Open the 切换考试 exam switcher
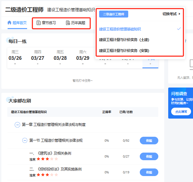The height and width of the screenshot is (182, 193). coord(171,14)
